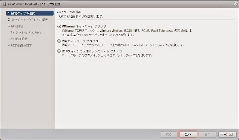
Task: Click the resize grip in the dialog corner
Action: click(x=237, y=138)
